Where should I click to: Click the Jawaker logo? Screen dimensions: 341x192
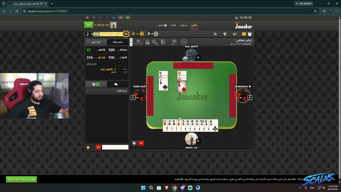[243, 26]
